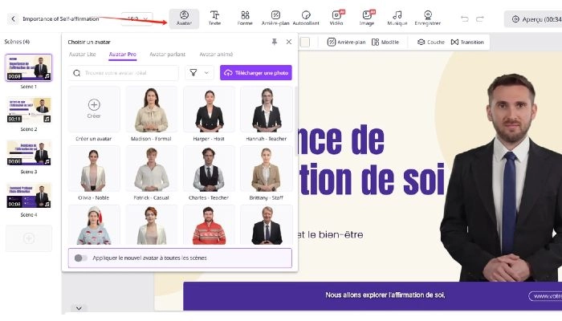Choose Hannah - Teacher avatar
The height and width of the screenshot is (321, 562).
coord(267,110)
